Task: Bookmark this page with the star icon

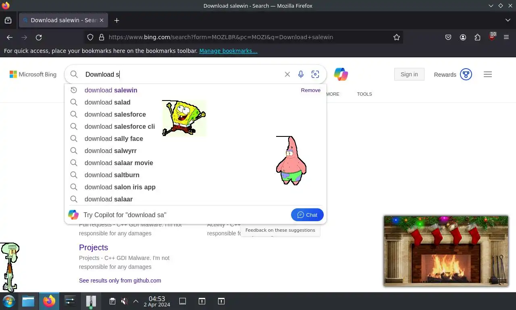Action: click(397, 37)
